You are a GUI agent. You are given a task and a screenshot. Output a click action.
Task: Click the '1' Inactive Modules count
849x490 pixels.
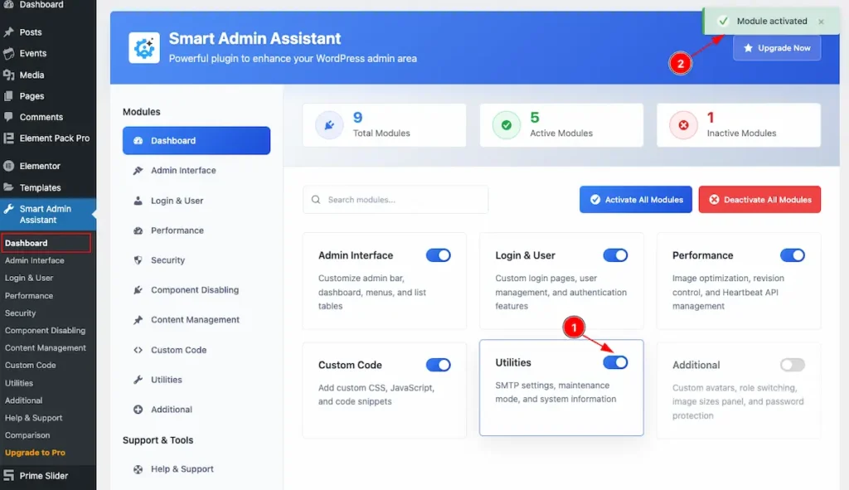click(711, 118)
